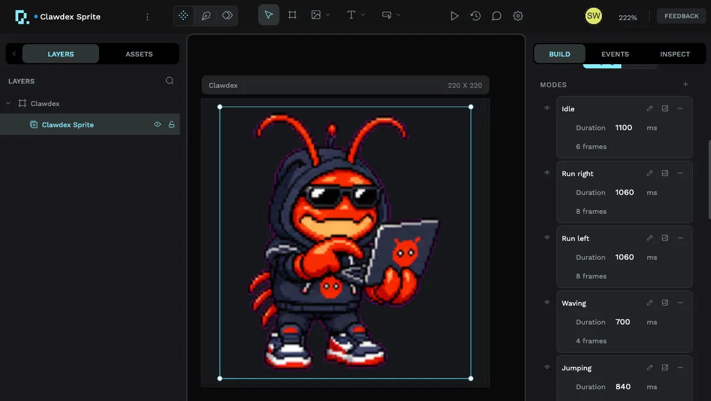Edit the Run right mode name

click(650, 173)
